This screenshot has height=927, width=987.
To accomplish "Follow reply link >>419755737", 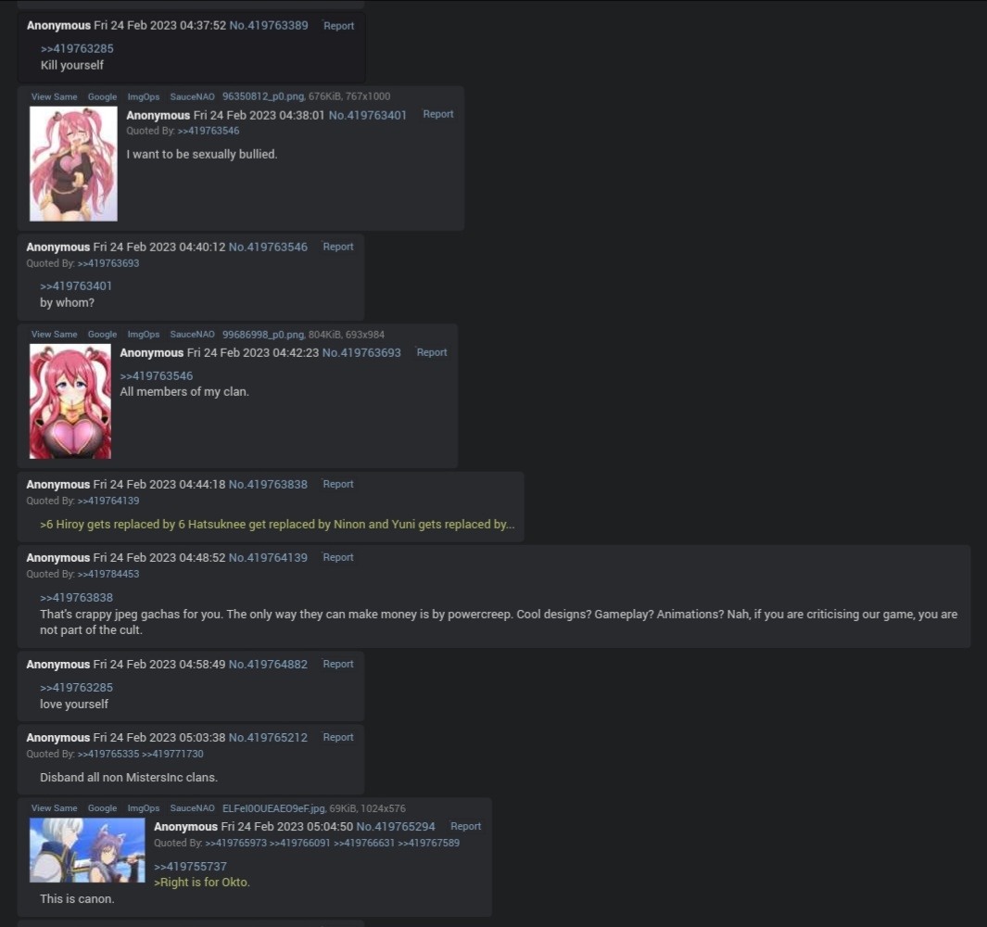I will (x=190, y=867).
